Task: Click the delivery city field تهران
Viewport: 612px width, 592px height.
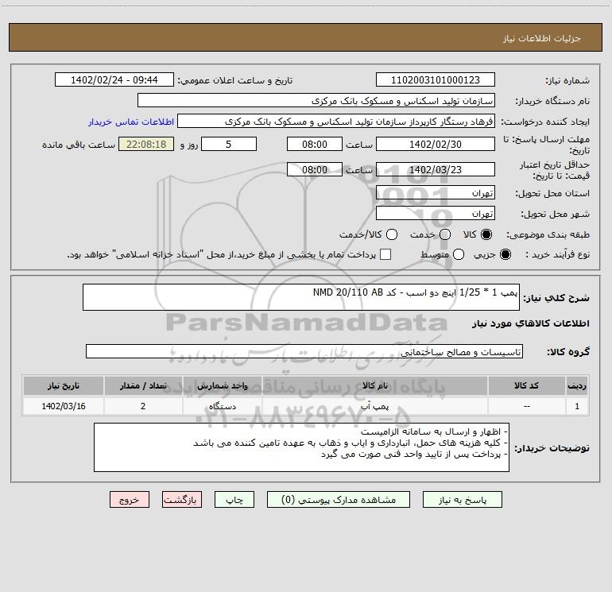Action: tap(436, 214)
